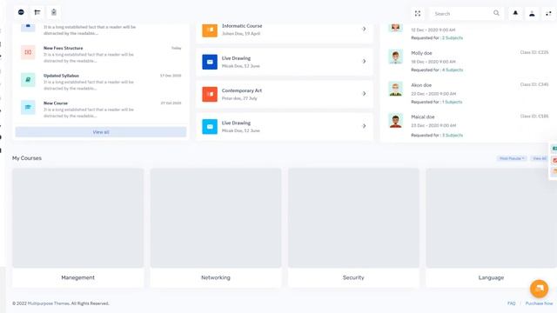The image size is (557, 313).
Task: Click the Networking course label
Action: tap(216, 277)
